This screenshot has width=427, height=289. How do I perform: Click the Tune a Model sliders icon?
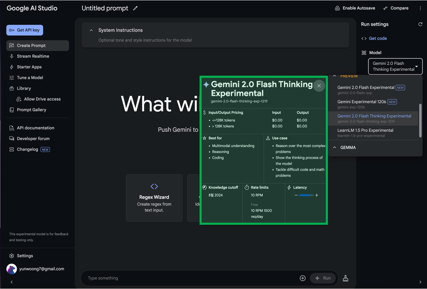(12, 77)
